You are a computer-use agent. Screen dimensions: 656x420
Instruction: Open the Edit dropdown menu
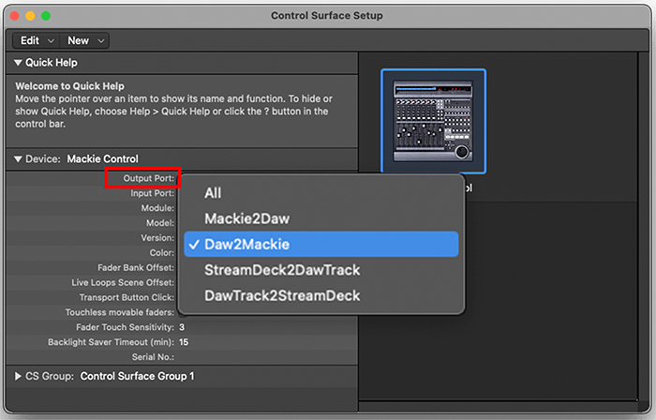click(37, 40)
